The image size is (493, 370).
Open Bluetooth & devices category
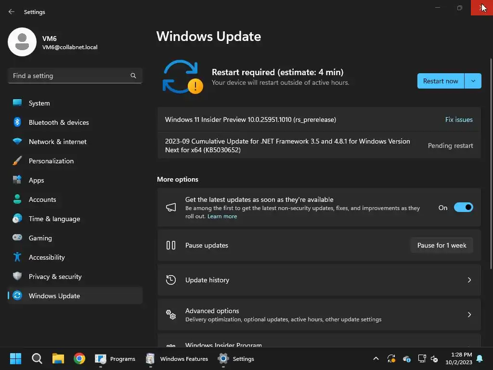click(x=75, y=122)
